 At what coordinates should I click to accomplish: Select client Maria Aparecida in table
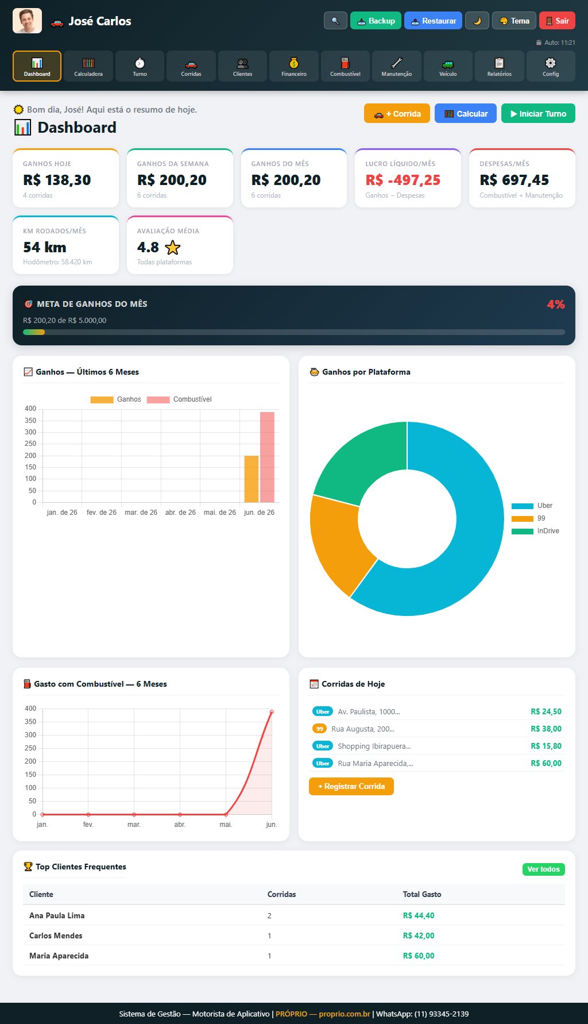click(x=294, y=956)
